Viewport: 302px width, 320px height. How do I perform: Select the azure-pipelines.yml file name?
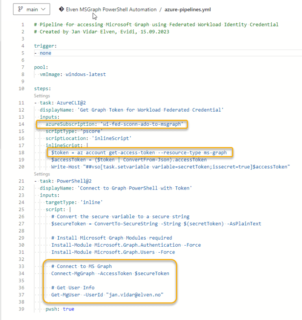click(x=187, y=9)
